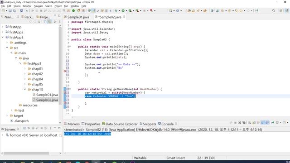The height and width of the screenshot is (163, 290).
Task: Minimize the Navigator view panel
Action: pos(55,15)
